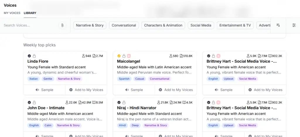Click the Casual tag on Maicolangel
The height and width of the screenshot is (137, 300).
click(x=140, y=79)
